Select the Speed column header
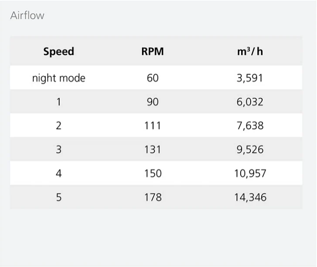Viewport: 317px width, 267px height. coord(58,51)
